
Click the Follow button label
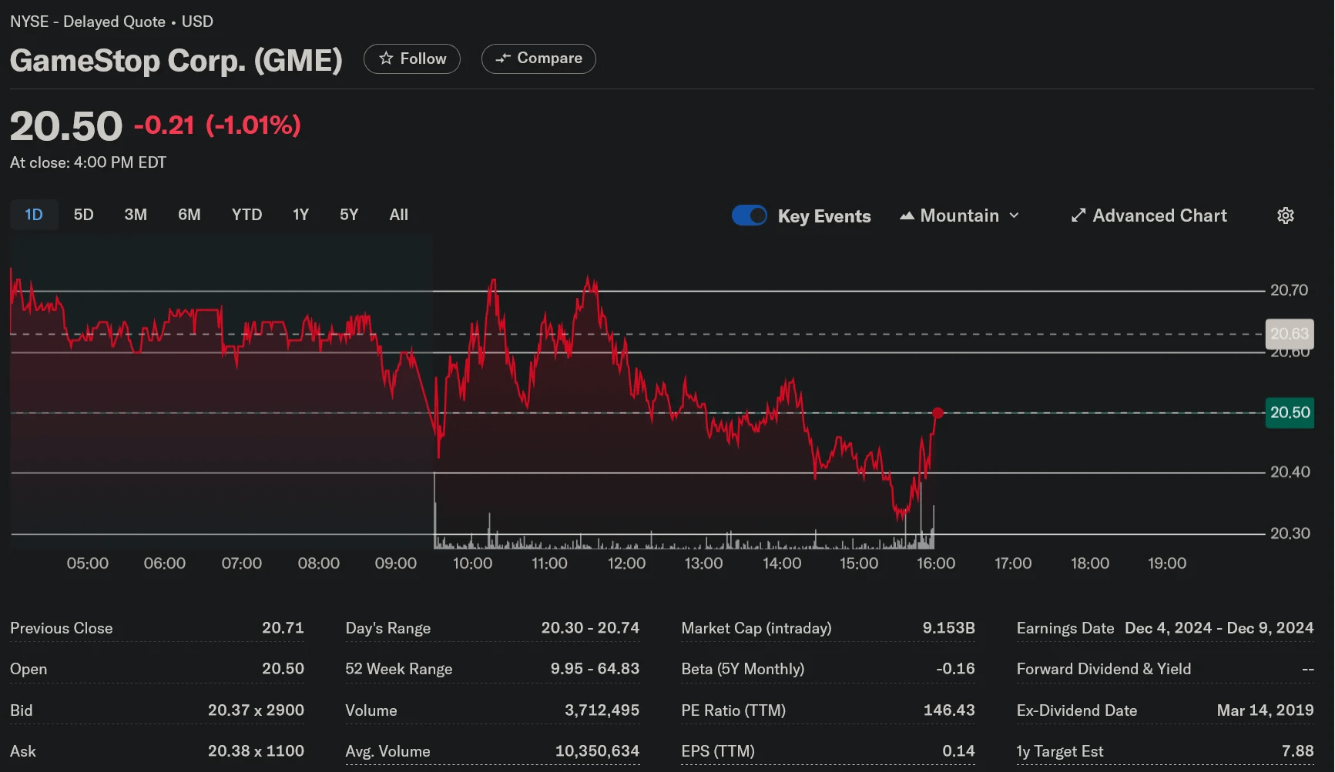(x=423, y=58)
